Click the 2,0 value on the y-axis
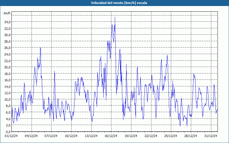The image size is (229, 143). pyautogui.click(x=8, y=125)
